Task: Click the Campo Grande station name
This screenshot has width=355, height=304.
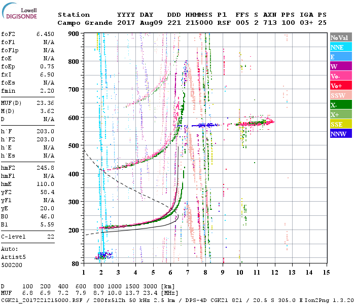Action: pos(82,23)
